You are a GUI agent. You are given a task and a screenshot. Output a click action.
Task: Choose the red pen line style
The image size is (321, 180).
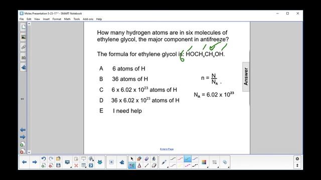pyautogui.click(x=180, y=158)
